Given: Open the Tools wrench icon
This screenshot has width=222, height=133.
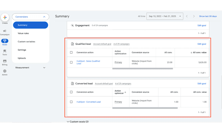Looking at the screenshot, I should [x=5, y=51].
